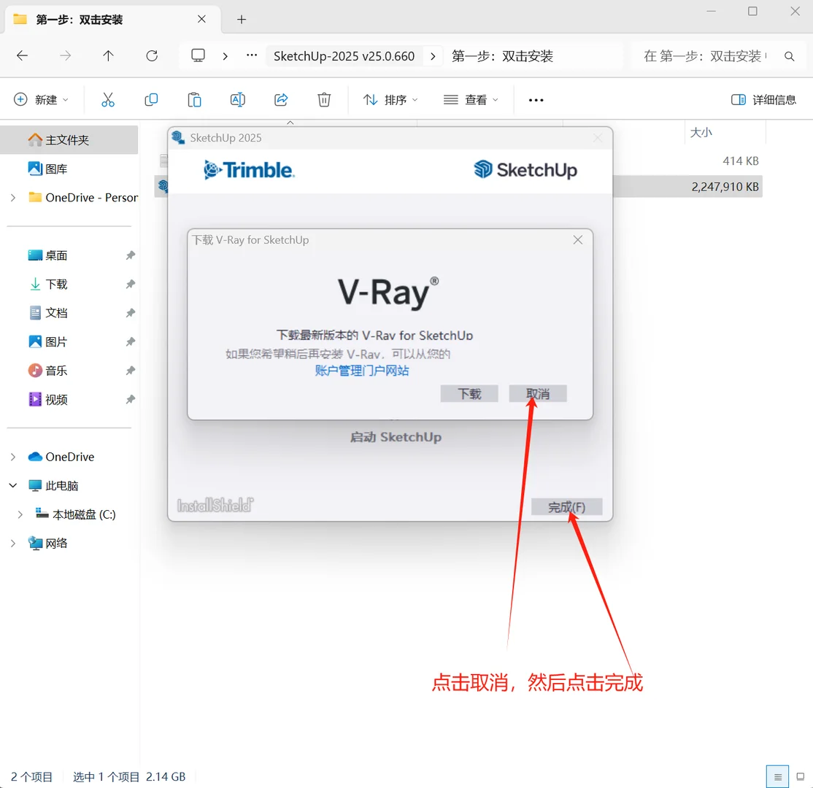The width and height of the screenshot is (813, 788).
Task: Unpin 文档 using its pin icon
Action: point(130,312)
